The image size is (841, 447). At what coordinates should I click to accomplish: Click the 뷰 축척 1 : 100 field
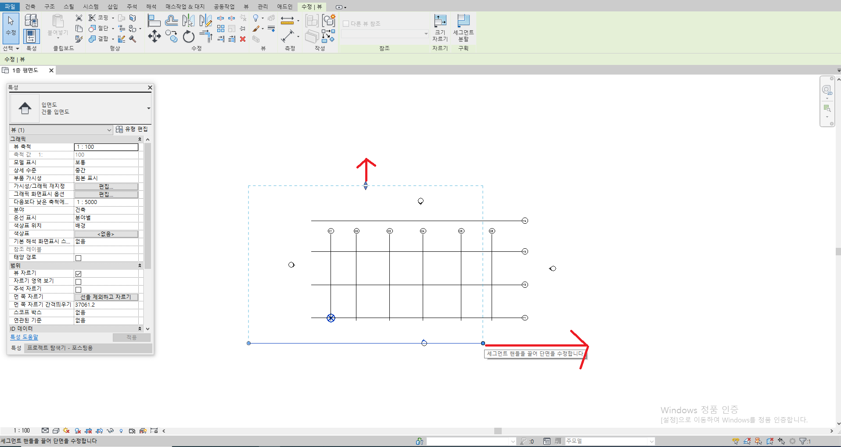[x=106, y=147]
